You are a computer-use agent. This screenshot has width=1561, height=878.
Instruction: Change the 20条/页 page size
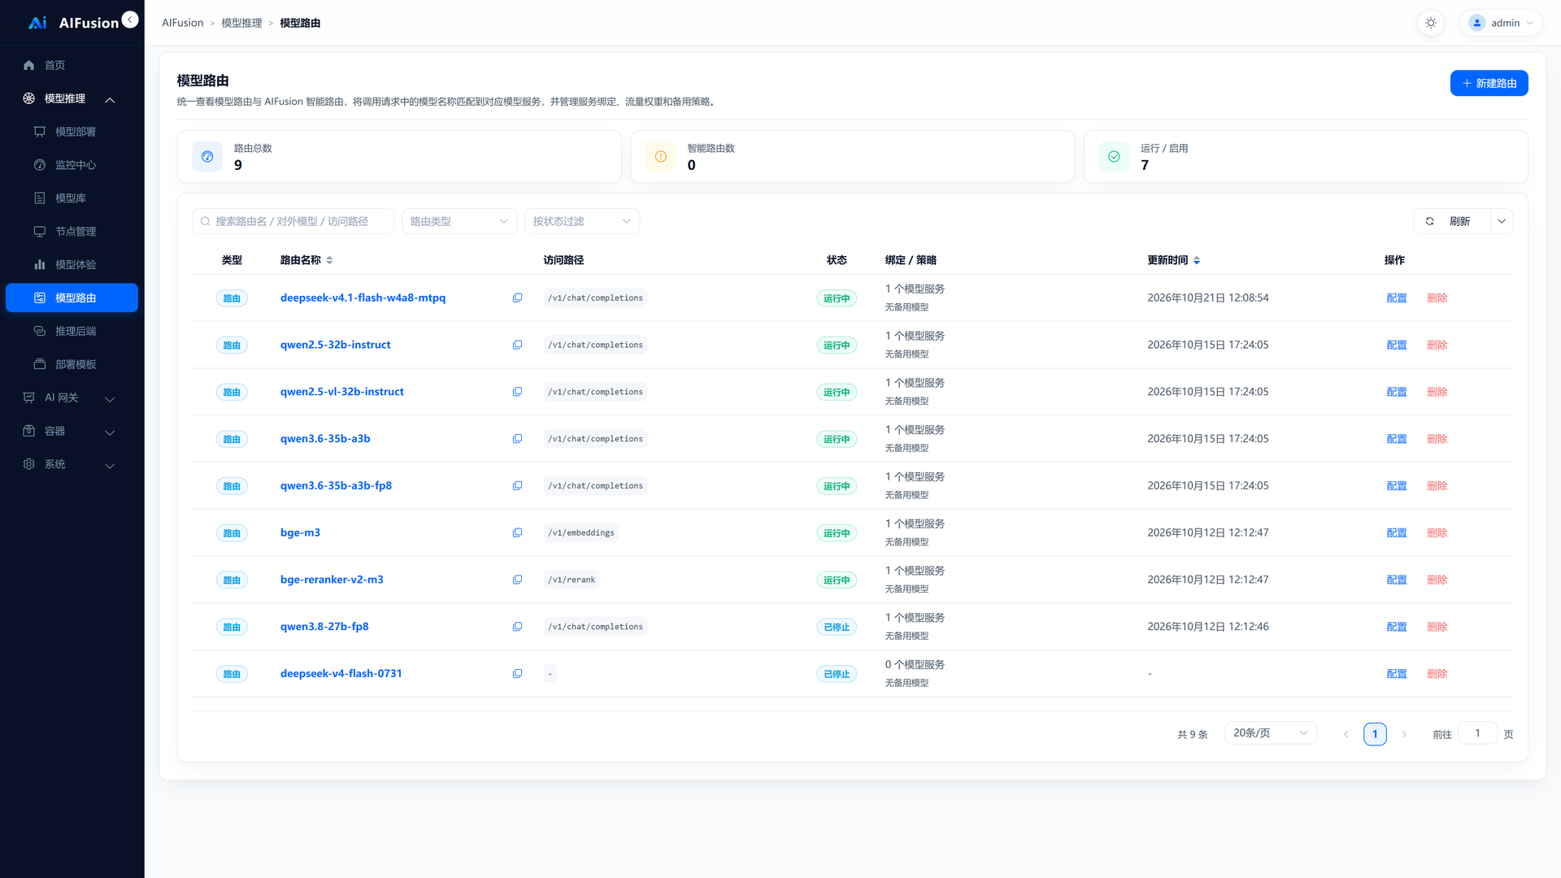pos(1271,733)
